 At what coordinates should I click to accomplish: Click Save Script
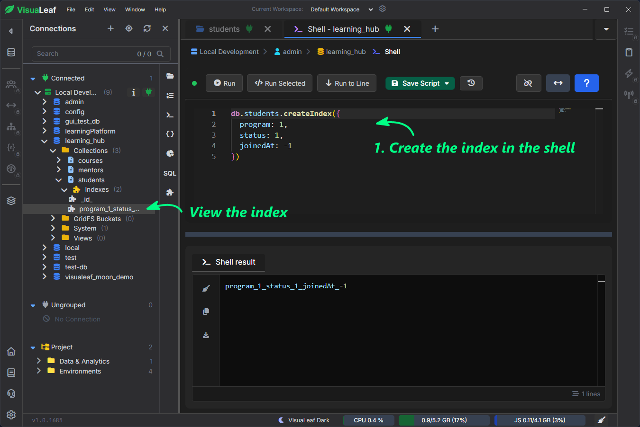[415, 83]
